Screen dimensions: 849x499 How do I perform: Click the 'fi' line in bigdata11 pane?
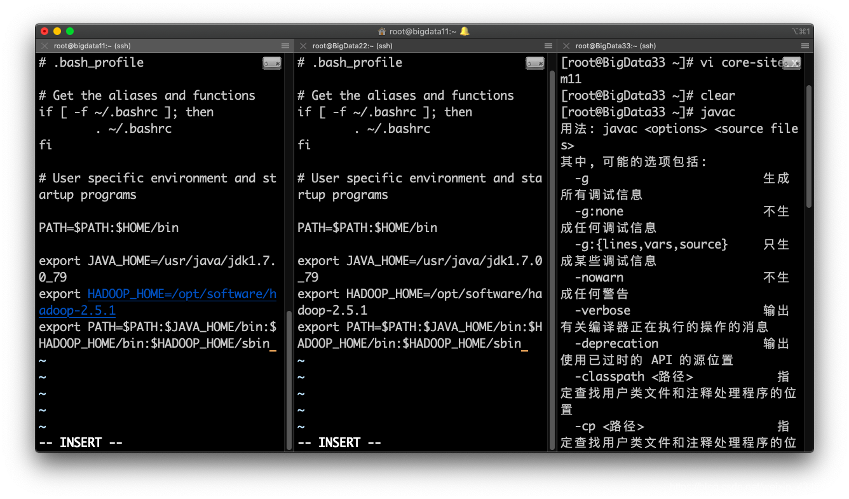click(46, 145)
